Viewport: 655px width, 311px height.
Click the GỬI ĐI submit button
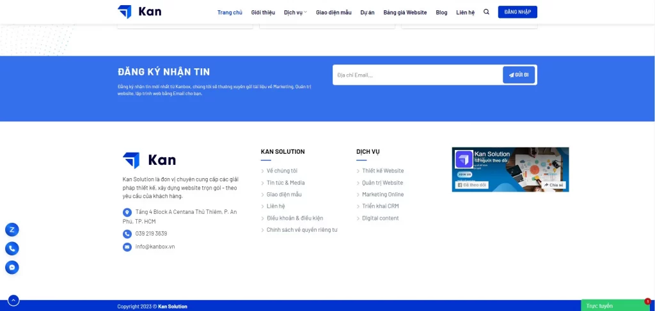519,75
